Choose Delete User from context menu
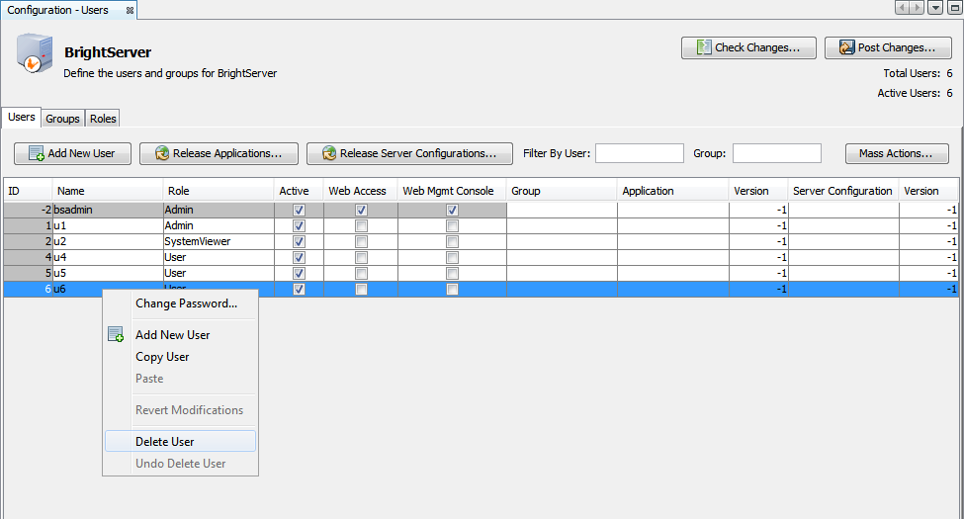 coord(165,442)
